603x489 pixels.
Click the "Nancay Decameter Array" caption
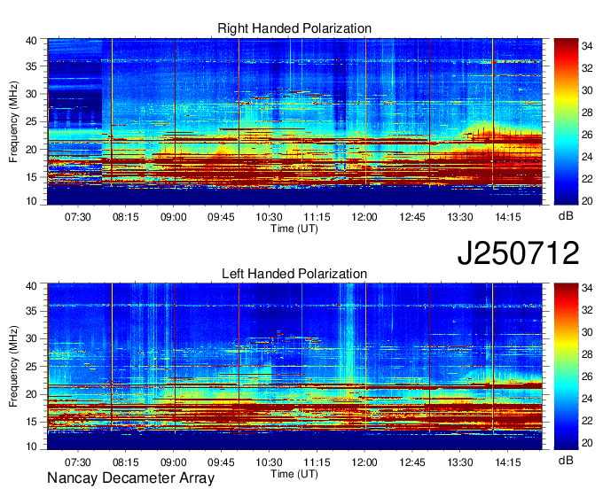(130, 478)
